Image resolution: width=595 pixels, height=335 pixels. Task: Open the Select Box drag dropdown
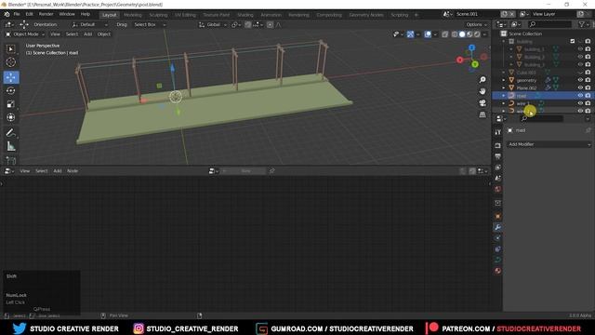[x=150, y=25]
